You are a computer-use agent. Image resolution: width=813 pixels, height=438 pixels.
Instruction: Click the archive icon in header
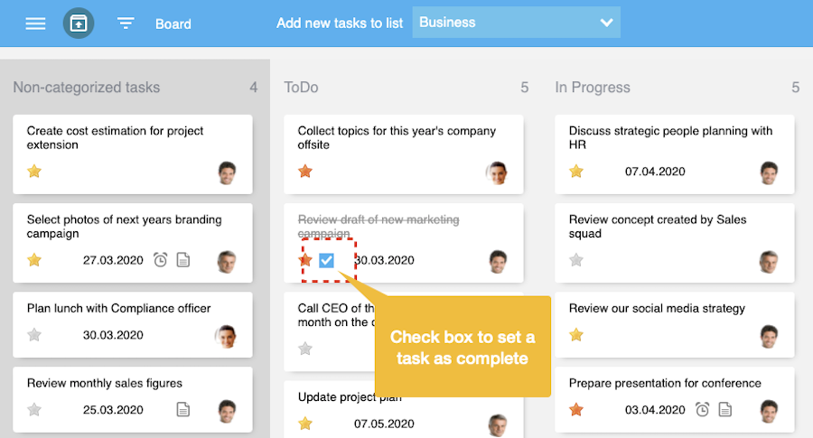tap(79, 23)
